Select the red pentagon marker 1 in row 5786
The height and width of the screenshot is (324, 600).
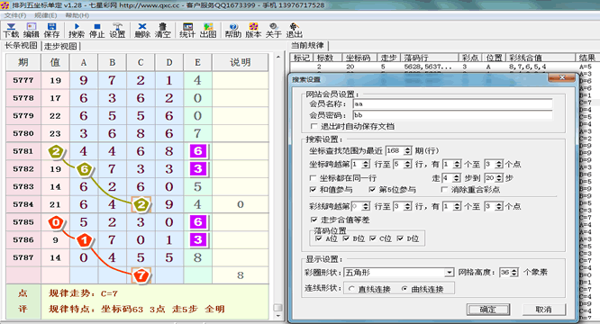click(x=84, y=240)
